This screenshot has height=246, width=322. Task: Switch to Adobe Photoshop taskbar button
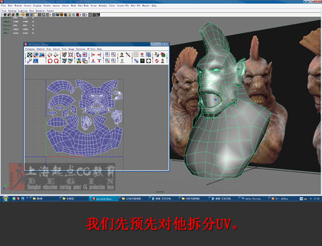pos(253,199)
